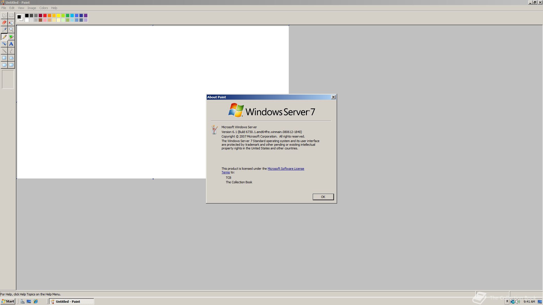Pick the white color swatch
Viewport: 543px width, 305px height.
(x=27, y=20)
